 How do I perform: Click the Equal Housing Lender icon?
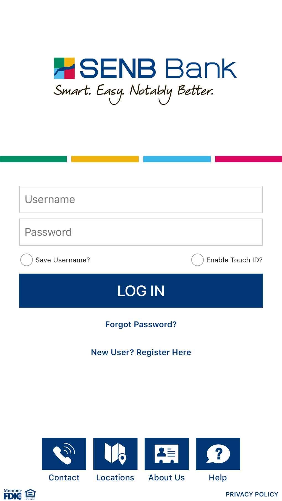click(x=30, y=494)
